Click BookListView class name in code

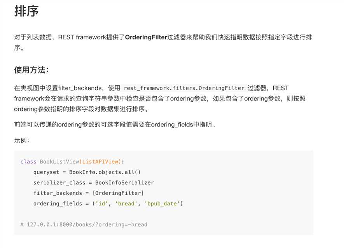point(59,162)
